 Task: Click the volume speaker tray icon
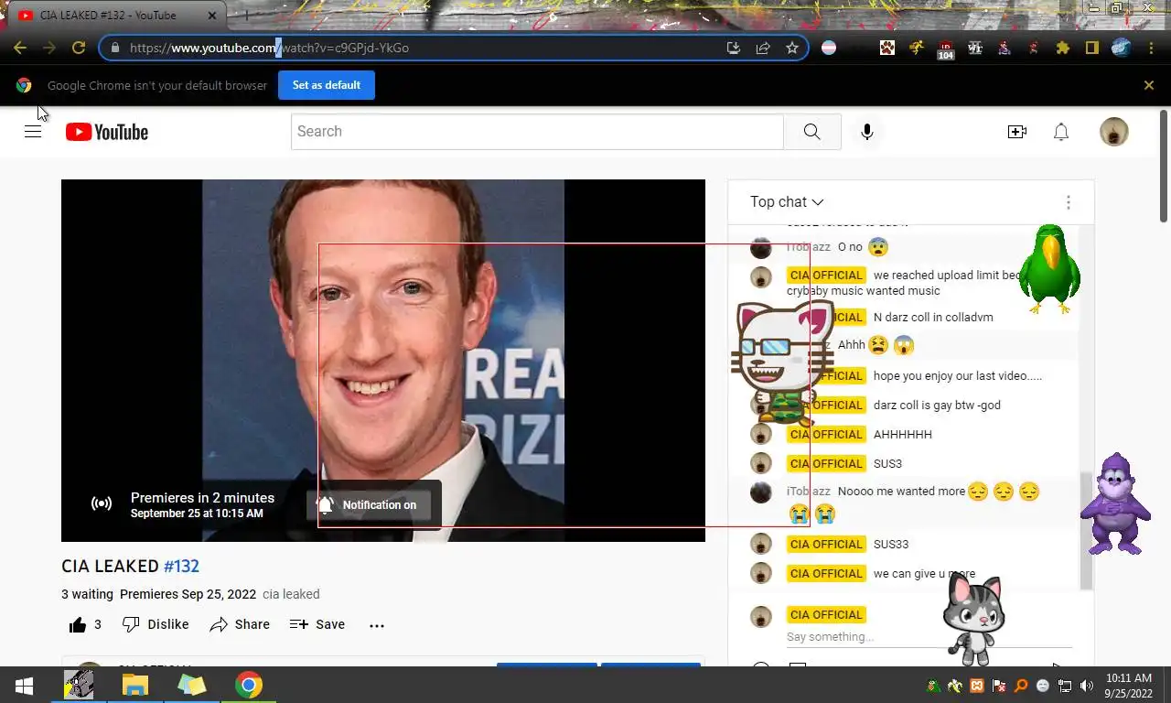(1087, 686)
